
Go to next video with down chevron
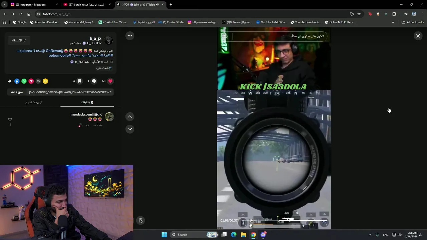click(130, 129)
